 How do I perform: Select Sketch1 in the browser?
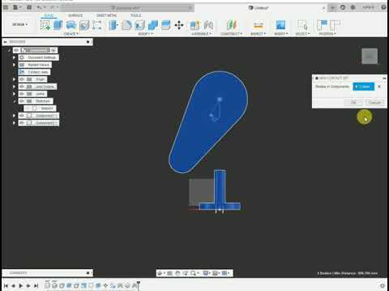click(x=41, y=108)
